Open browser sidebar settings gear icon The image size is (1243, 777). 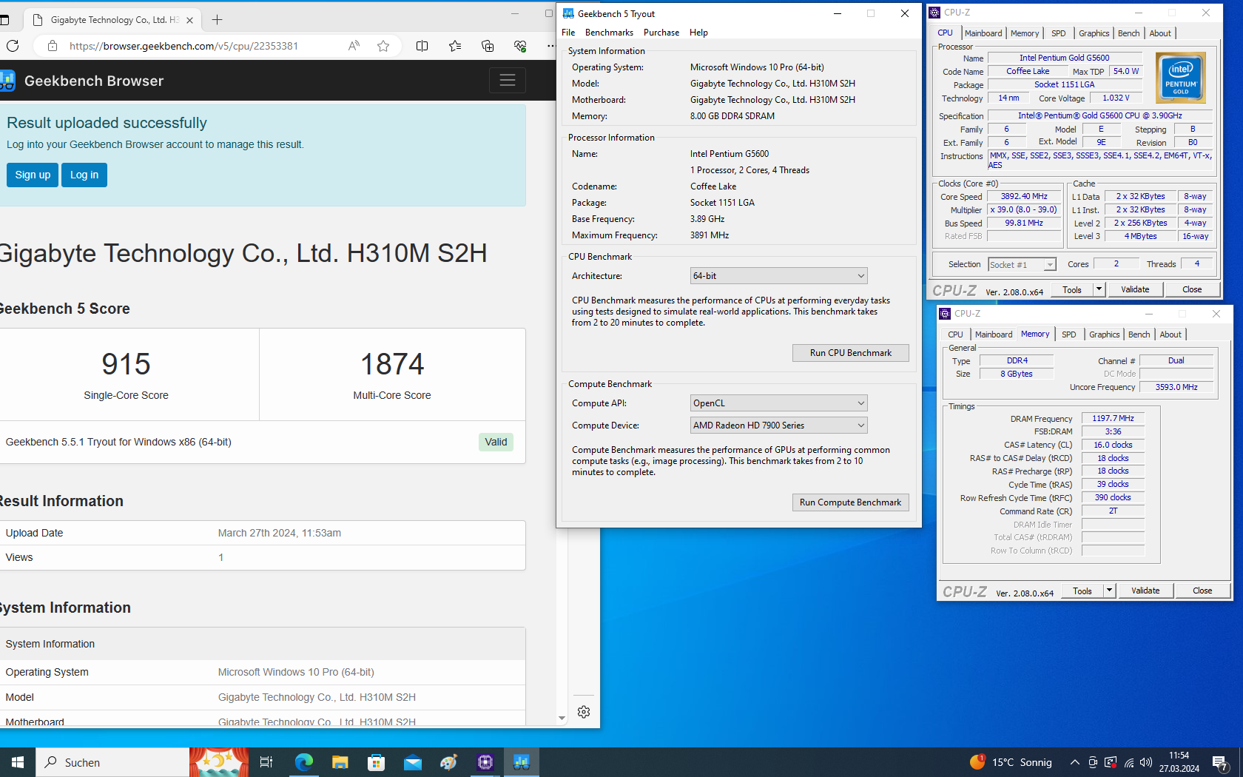point(584,712)
